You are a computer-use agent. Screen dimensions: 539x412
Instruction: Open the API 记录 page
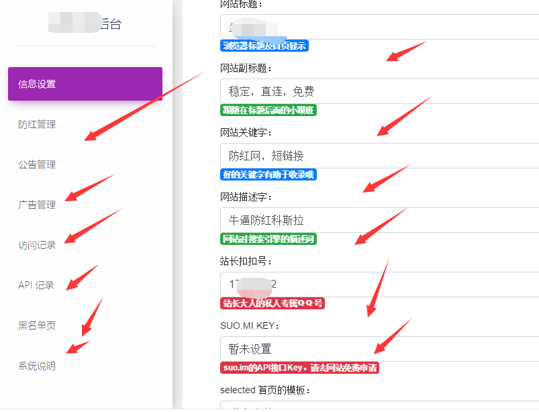click(x=36, y=285)
